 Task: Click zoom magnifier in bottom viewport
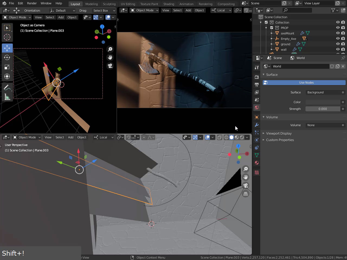(x=246, y=169)
